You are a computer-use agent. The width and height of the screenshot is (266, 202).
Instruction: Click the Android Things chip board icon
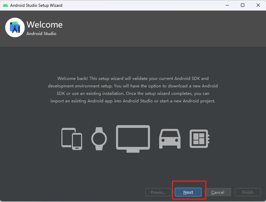(199, 139)
